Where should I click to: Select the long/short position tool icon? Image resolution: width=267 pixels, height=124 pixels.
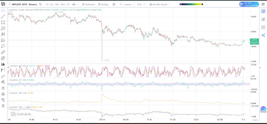(x=3, y=70)
